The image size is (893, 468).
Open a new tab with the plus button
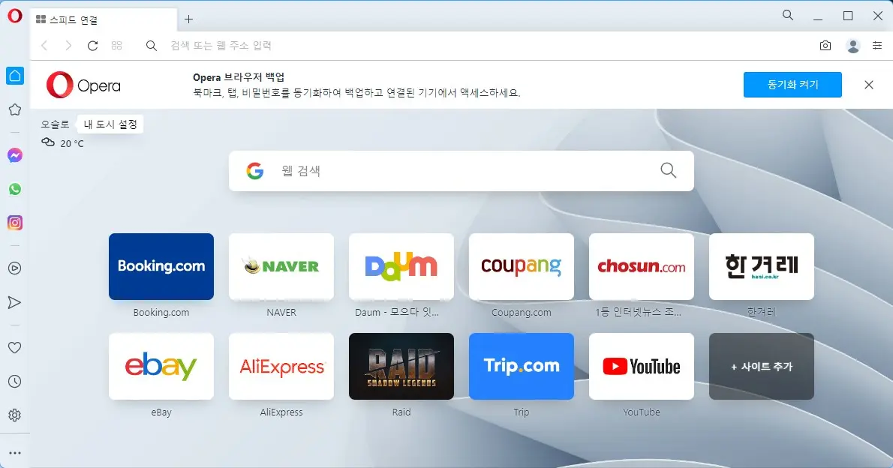188,19
